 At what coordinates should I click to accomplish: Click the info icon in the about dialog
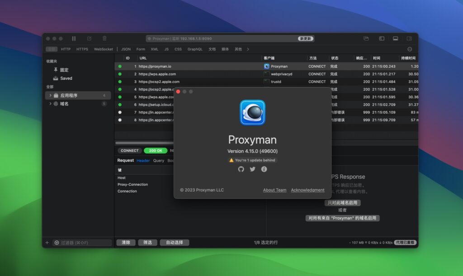(264, 169)
